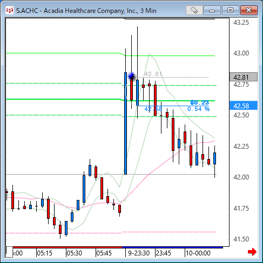
Task: Click the red arrow icon at bottom right
Action: pyautogui.click(x=252, y=252)
